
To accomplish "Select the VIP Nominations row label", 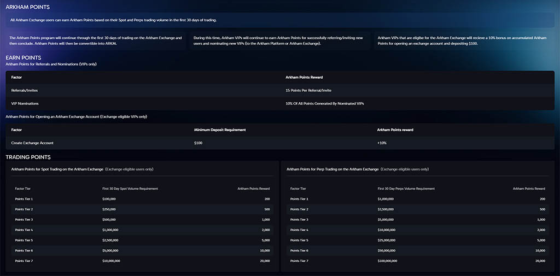I will (x=25, y=103).
